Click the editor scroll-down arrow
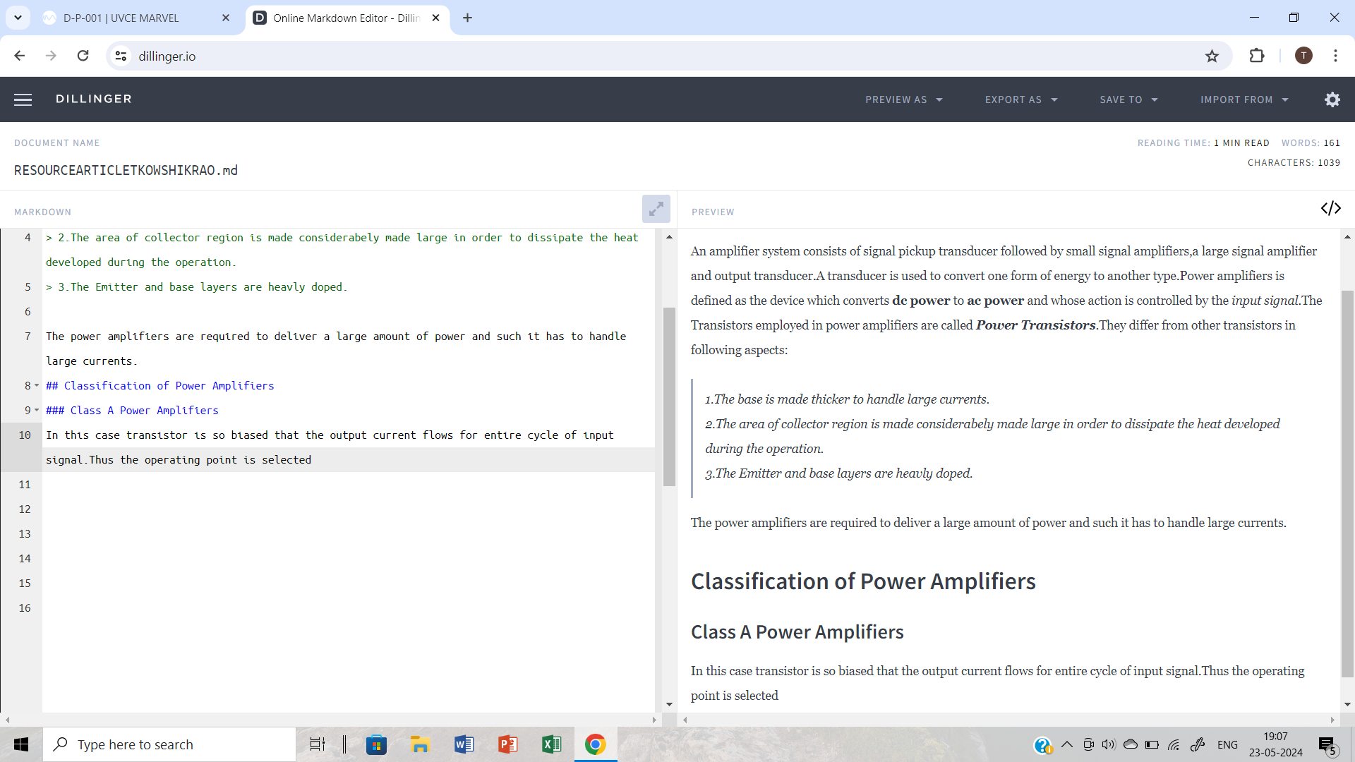Screen dimensions: 1355x762 tap(669, 704)
